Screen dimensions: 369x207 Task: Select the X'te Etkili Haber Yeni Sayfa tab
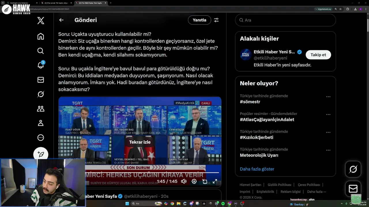click(91, 3)
